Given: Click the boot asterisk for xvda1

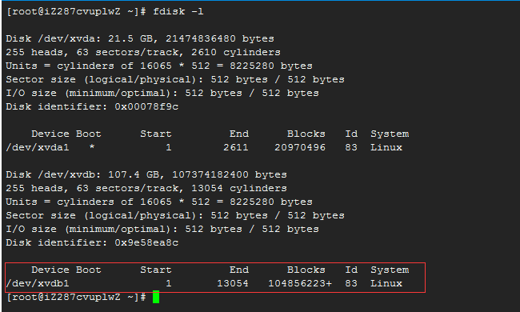Looking at the screenshot, I should [x=92, y=147].
